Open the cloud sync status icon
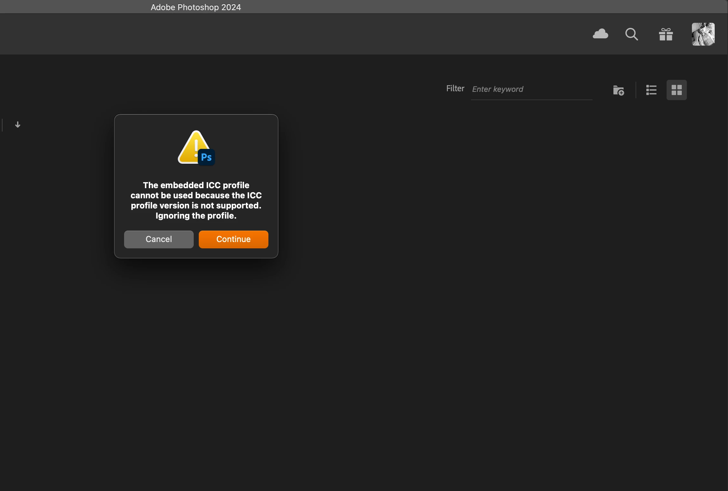This screenshot has width=728, height=491. (x=600, y=34)
